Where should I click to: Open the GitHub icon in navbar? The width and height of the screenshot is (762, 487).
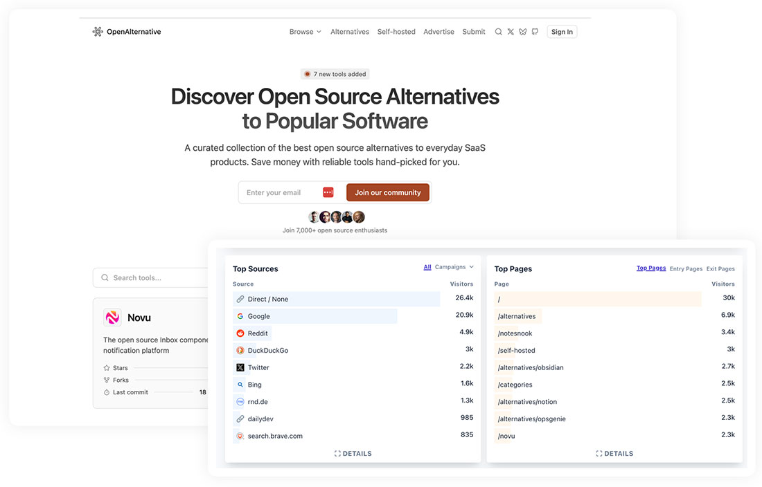[x=535, y=32]
